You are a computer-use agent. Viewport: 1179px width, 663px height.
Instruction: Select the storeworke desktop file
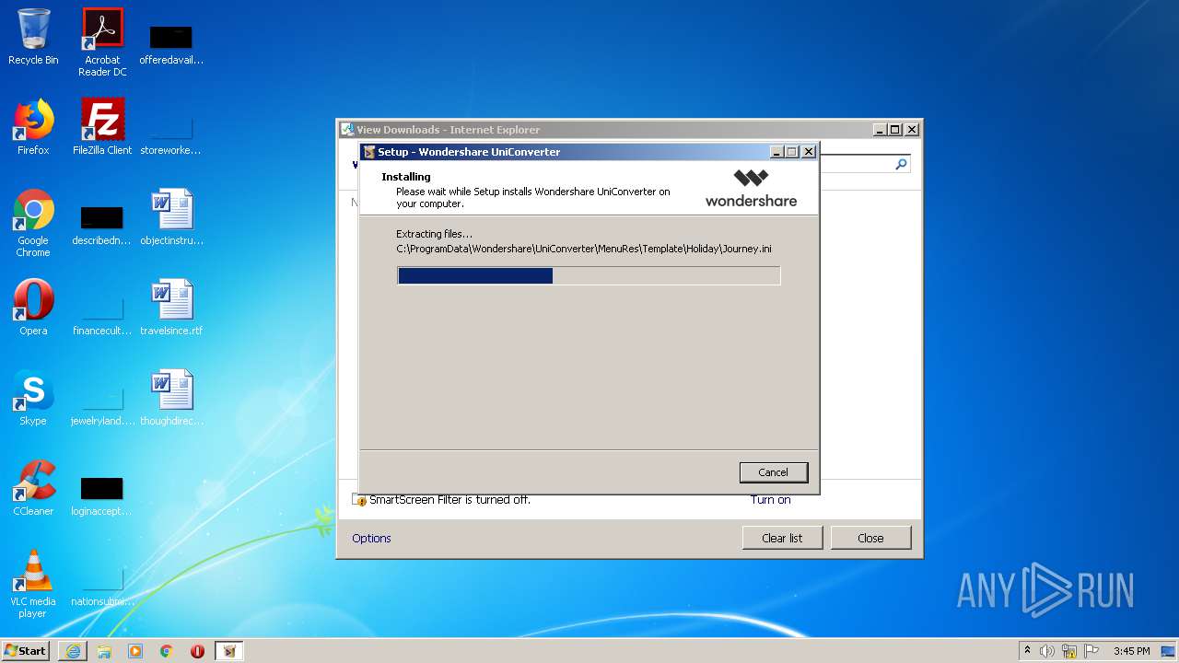pos(170,134)
